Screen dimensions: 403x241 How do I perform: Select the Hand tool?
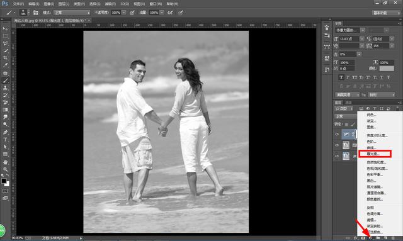(5, 162)
